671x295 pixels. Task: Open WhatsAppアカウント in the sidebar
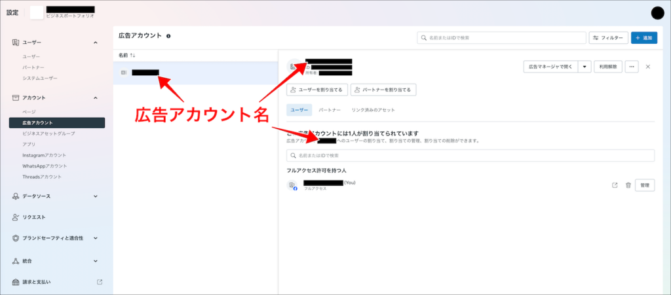pyautogui.click(x=45, y=166)
